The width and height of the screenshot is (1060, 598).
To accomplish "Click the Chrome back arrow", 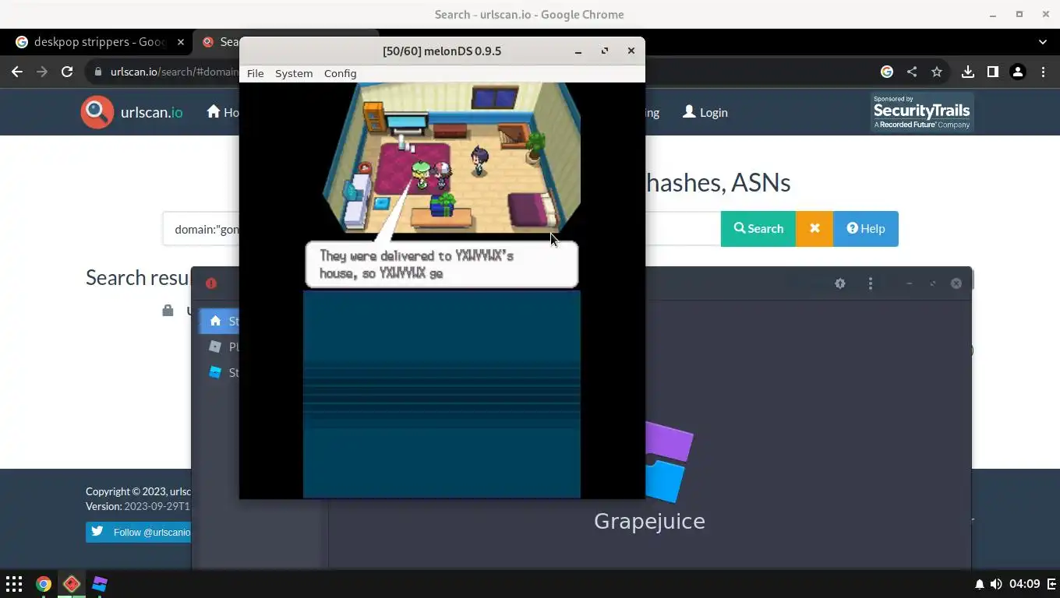I will (x=17, y=72).
